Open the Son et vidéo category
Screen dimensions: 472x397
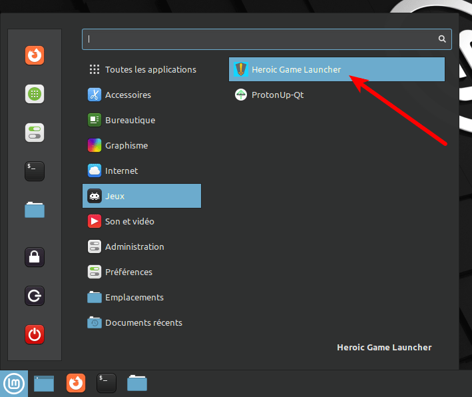coord(142,221)
